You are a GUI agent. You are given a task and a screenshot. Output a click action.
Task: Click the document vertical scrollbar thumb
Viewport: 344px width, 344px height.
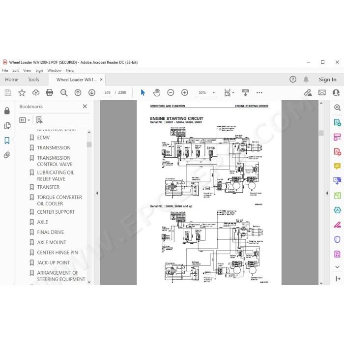click(x=321, y=133)
